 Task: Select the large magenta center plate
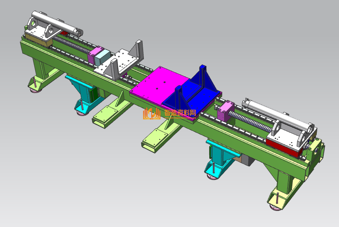tap(157, 86)
